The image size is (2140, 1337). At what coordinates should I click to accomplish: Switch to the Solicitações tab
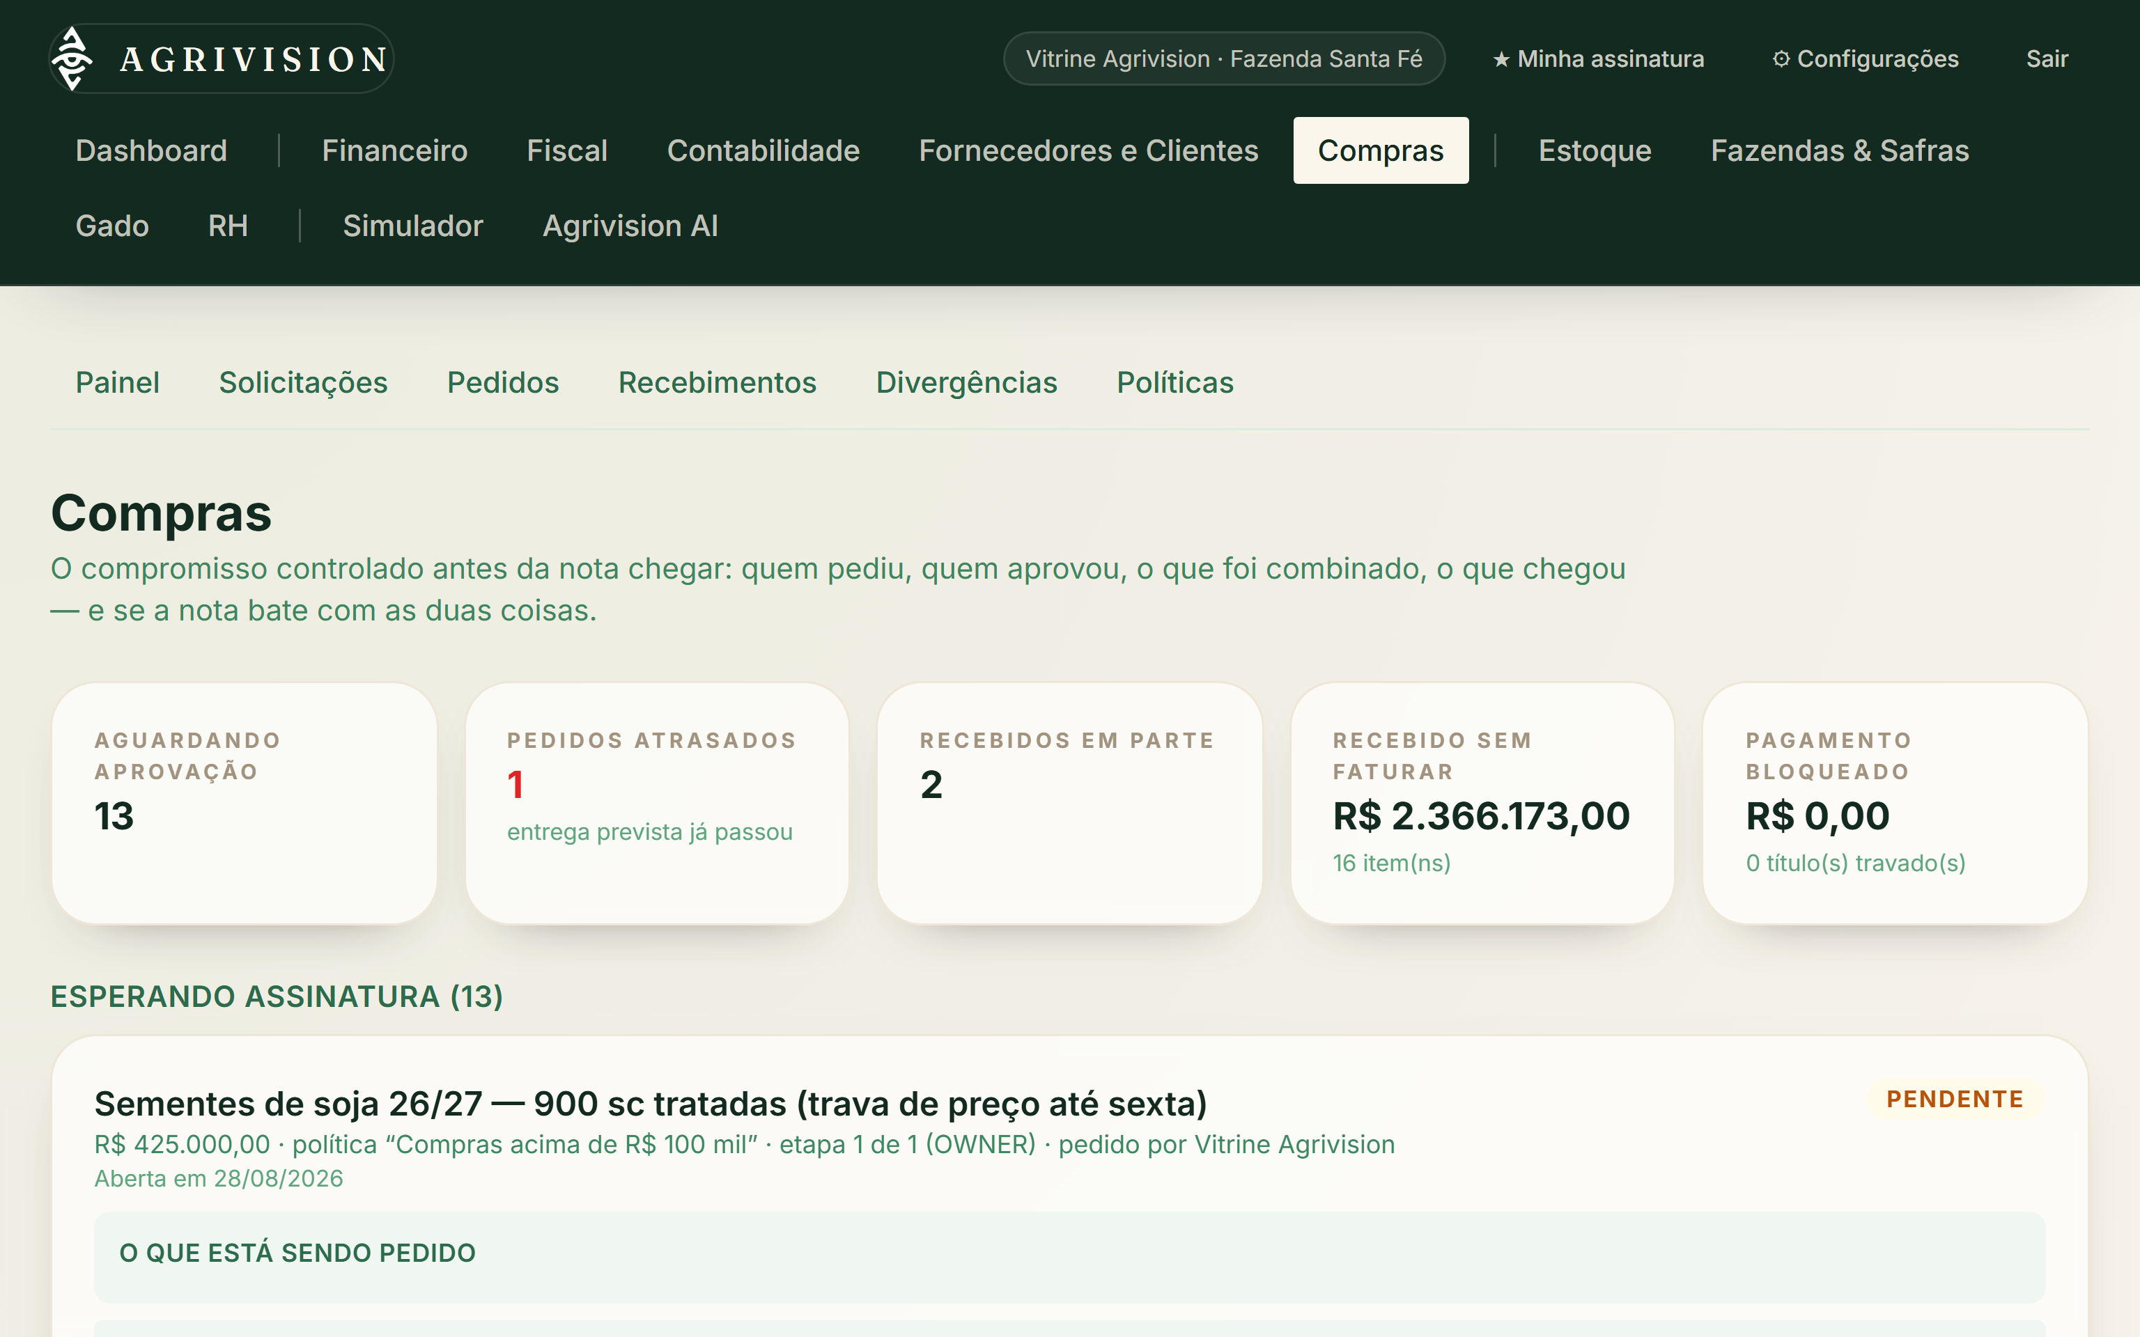[x=303, y=382]
